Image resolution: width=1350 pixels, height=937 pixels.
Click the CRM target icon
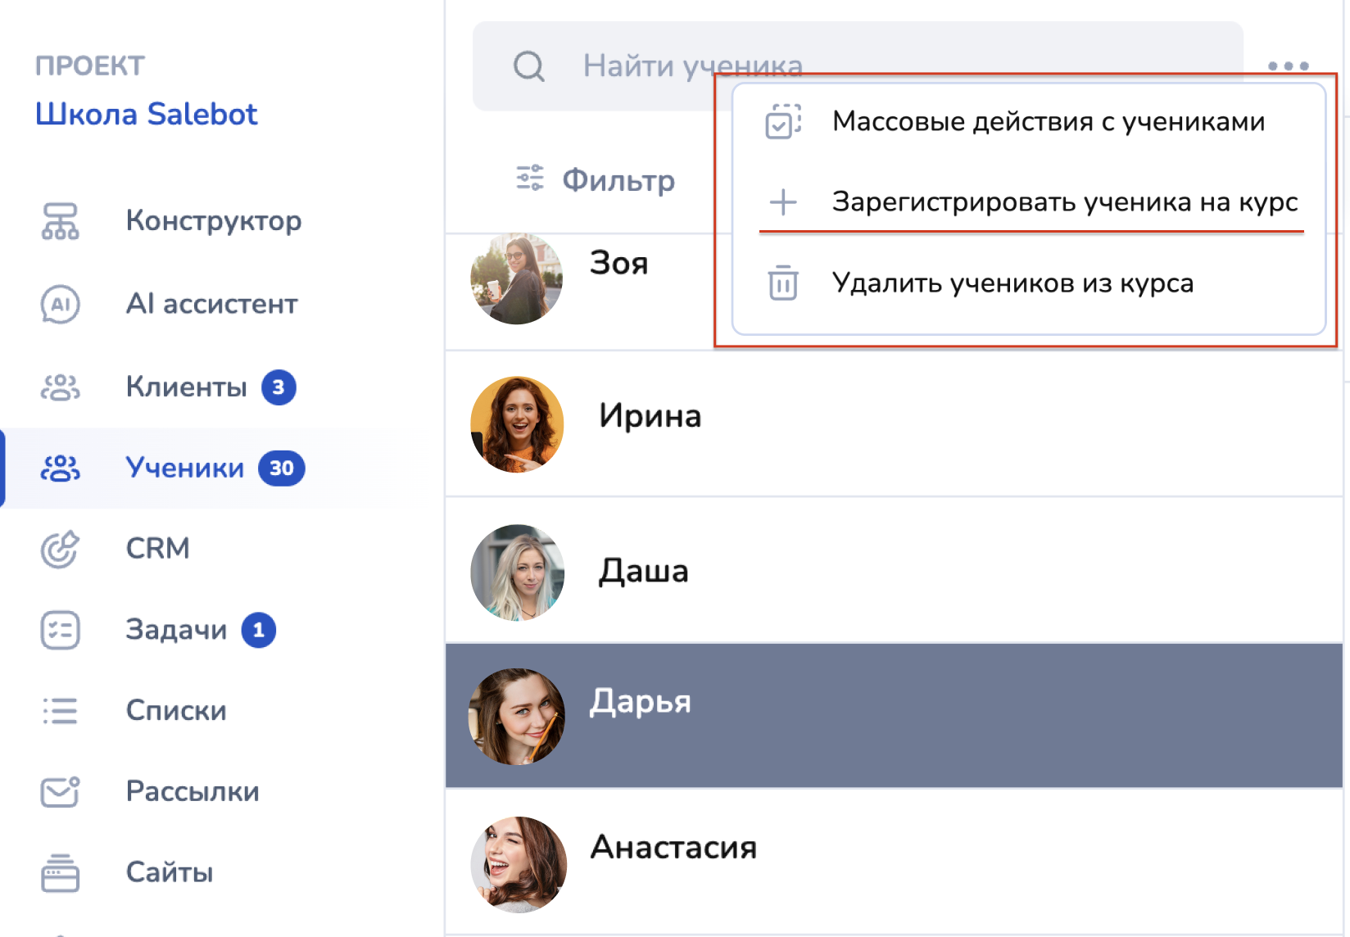[x=60, y=549]
